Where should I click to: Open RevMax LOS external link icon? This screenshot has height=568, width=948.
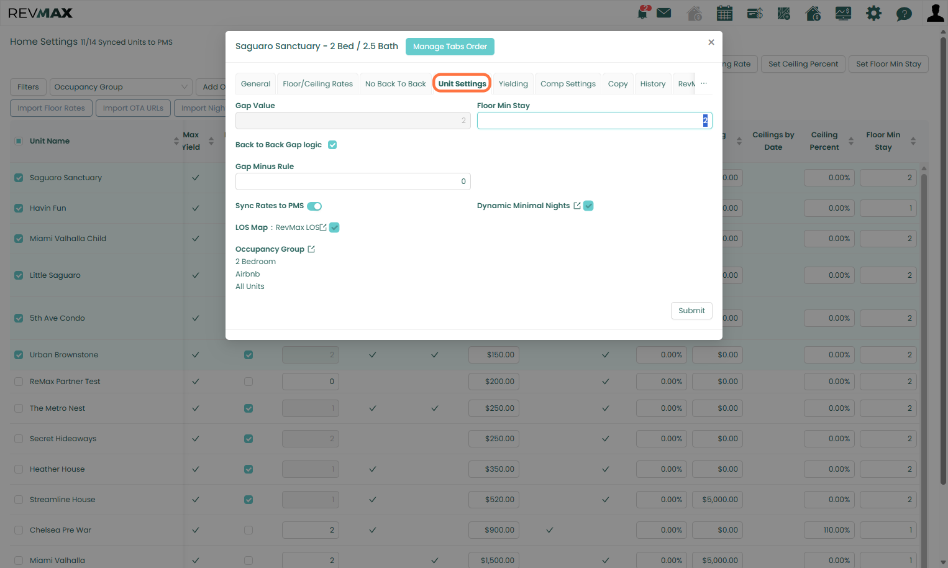tap(323, 227)
